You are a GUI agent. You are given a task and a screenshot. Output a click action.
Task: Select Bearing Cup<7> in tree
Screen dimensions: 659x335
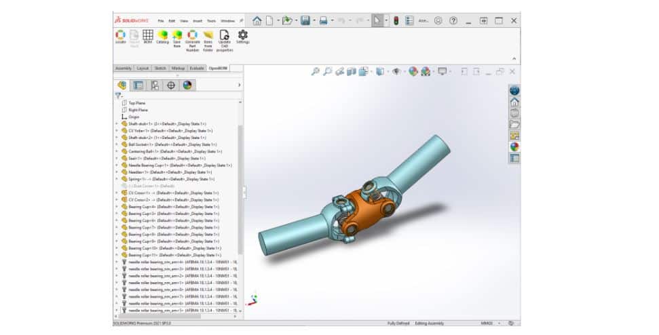[x=174, y=228]
